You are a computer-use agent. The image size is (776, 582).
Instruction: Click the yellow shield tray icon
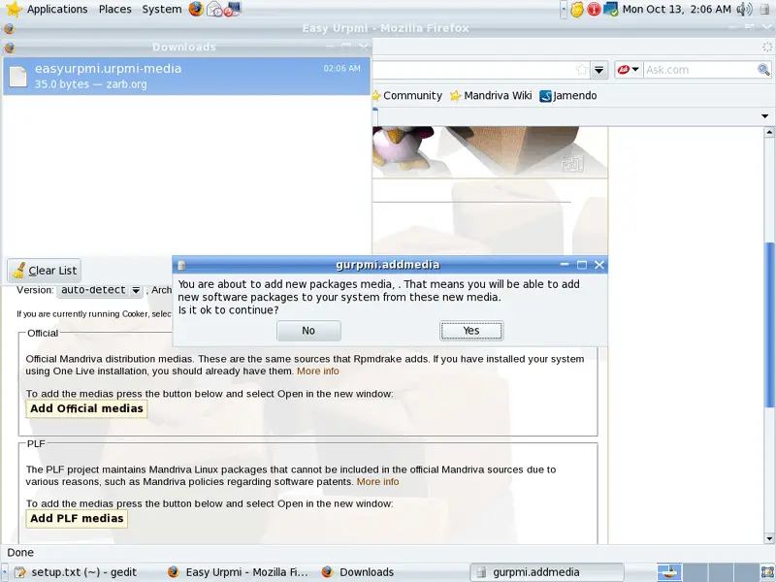577,10
